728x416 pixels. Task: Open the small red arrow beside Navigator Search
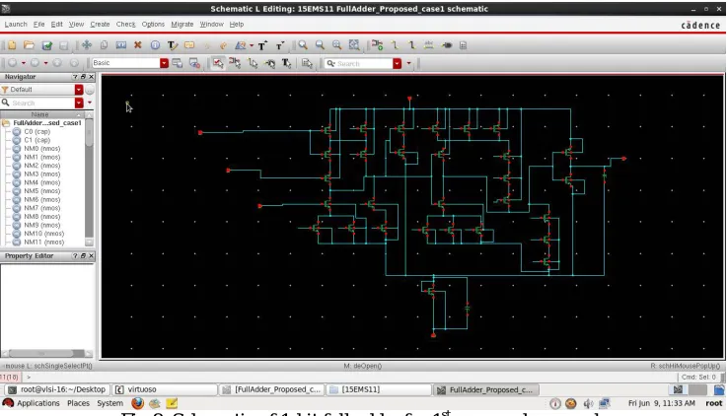click(x=90, y=103)
